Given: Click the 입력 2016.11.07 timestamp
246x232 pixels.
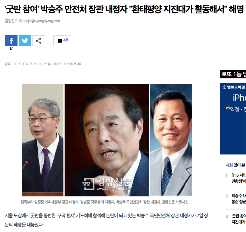Looking at the screenshot, I should [23, 64].
